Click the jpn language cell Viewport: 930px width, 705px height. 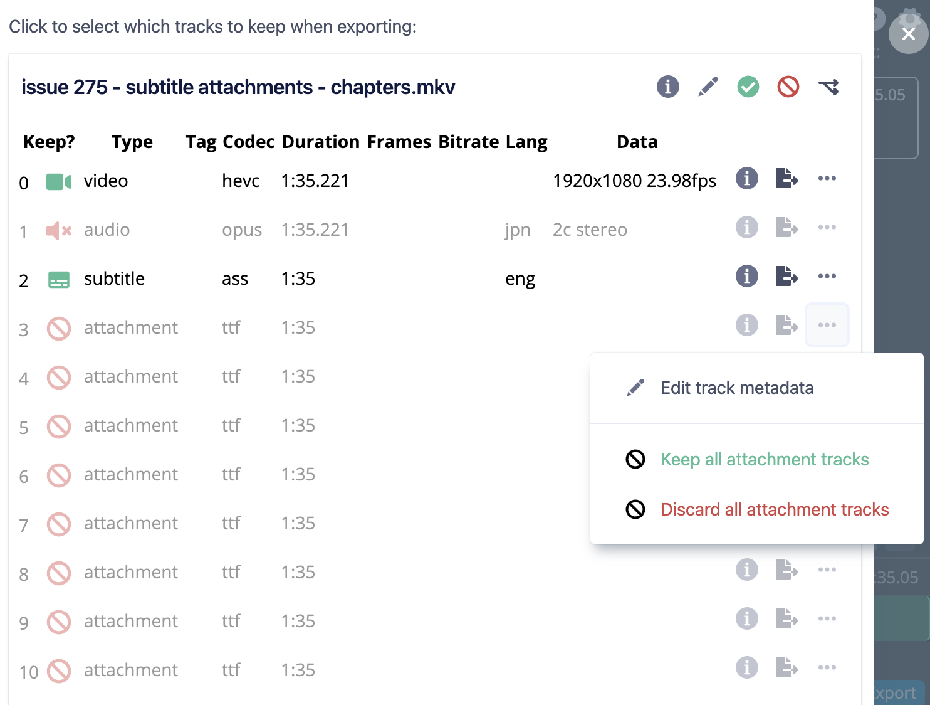click(x=518, y=230)
